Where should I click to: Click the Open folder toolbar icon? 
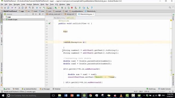2,8
